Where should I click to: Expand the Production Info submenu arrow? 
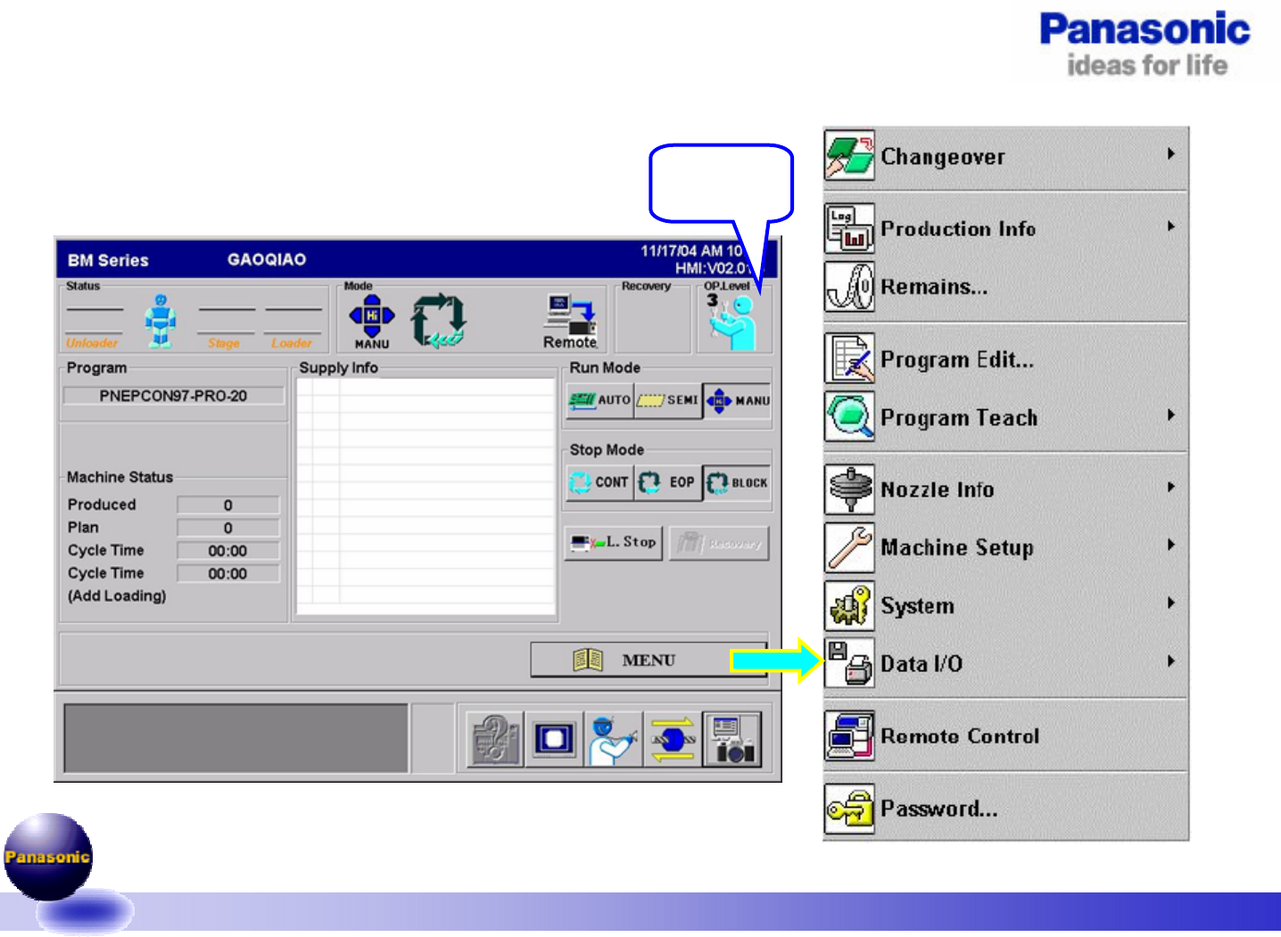pyautogui.click(x=1170, y=226)
